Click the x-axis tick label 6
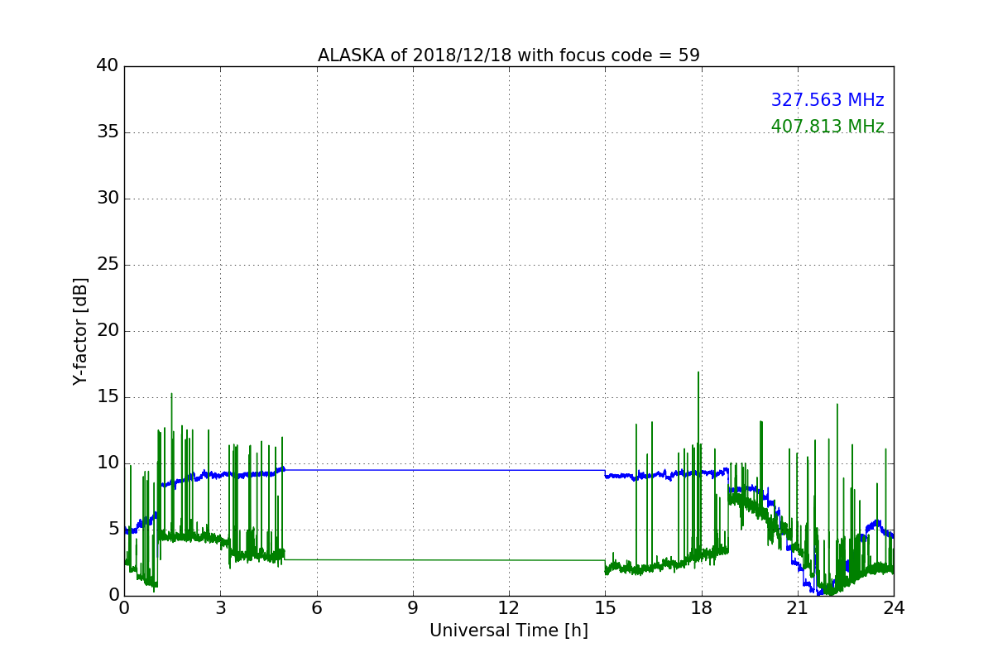Viewport: 993px width, 662px height. [x=316, y=608]
